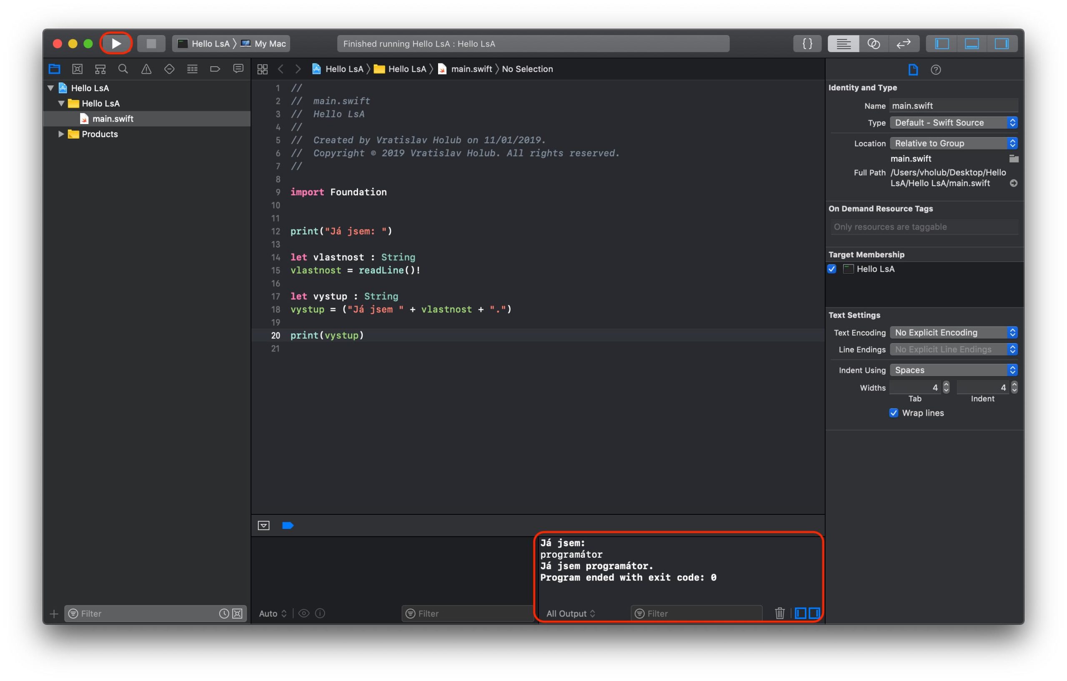Open the Text Encoding dropdown
The width and height of the screenshot is (1067, 681).
point(953,332)
